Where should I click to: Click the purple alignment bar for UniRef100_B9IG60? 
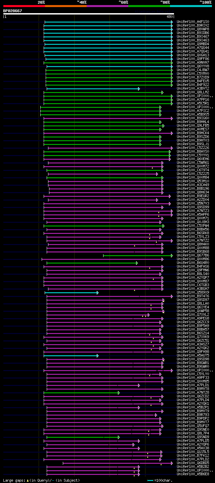[108, 118]
